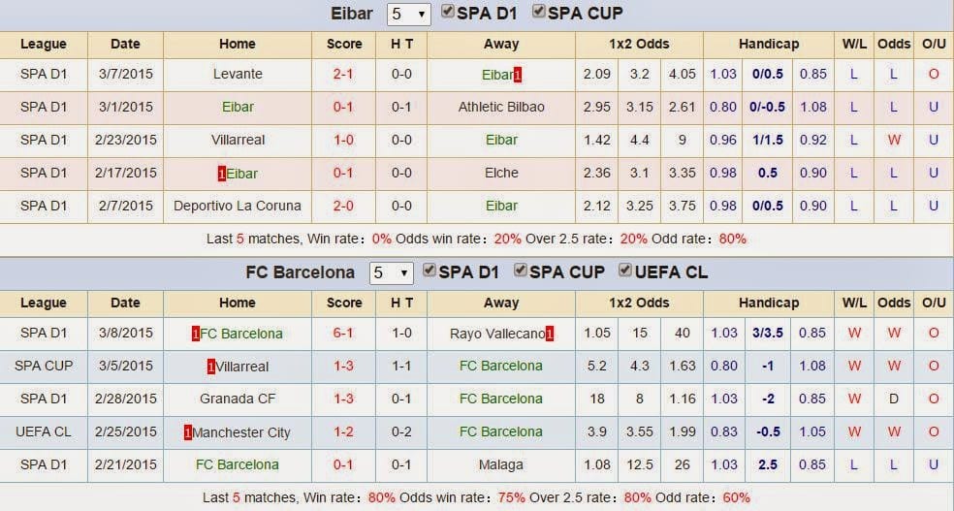Click the 2-1 score of Levante vs Eibar

coord(343,75)
